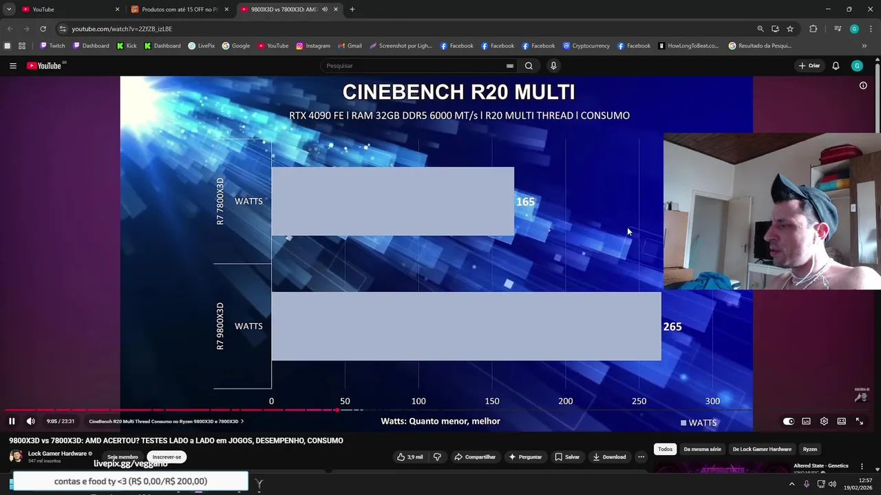Switch player to theater mode
This screenshot has height=495, width=881.
tap(841, 421)
